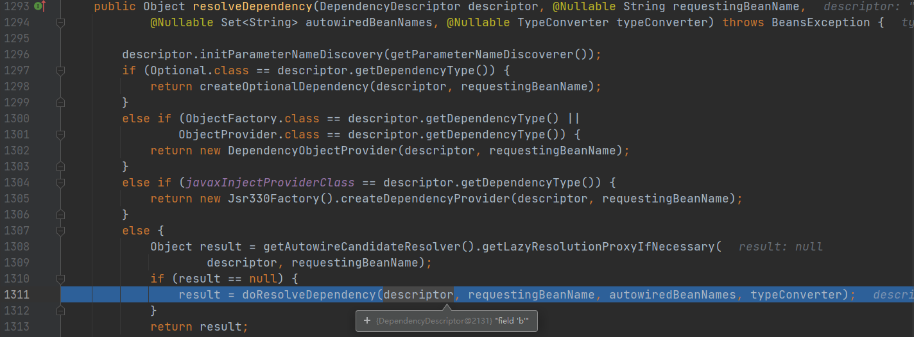The image size is (914, 337).
Task: Click the doResolveDependency method call
Action: 309,295
